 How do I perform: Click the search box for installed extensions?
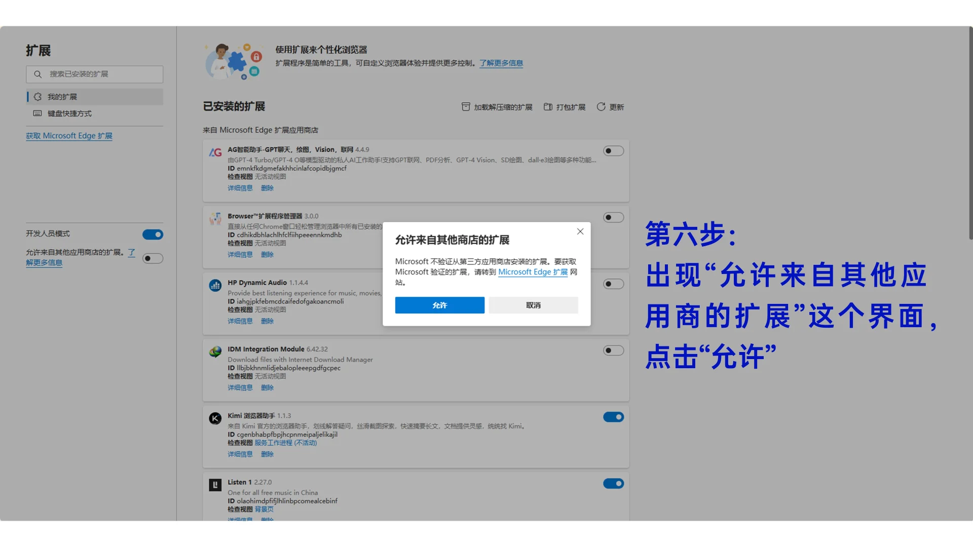coord(95,74)
